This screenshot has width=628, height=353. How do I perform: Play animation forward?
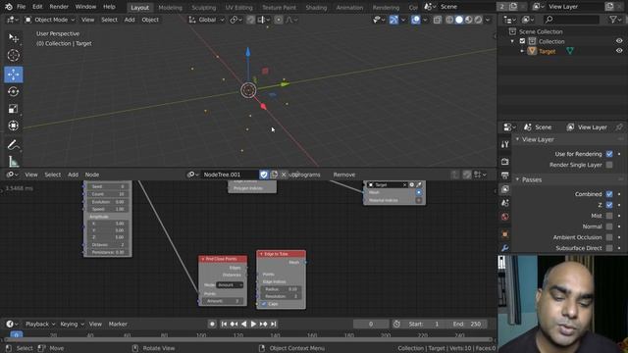(253, 324)
